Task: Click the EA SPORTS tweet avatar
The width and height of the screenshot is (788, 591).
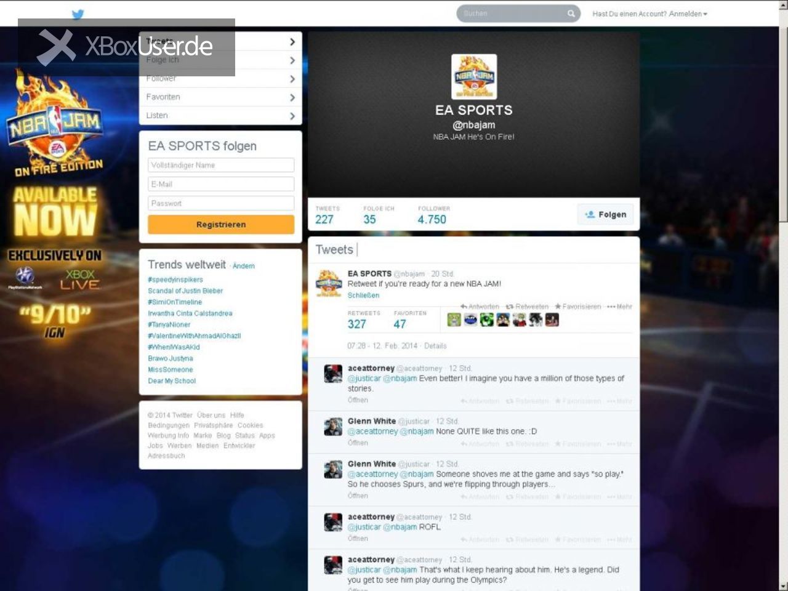Action: click(x=329, y=283)
